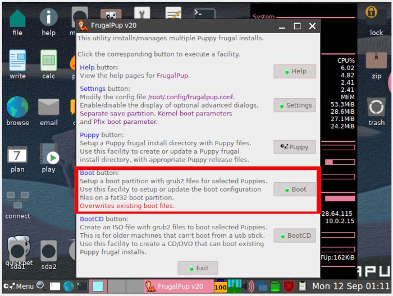This screenshot has width=393, height=296.
Task: Click the Exit button
Action: (198, 268)
